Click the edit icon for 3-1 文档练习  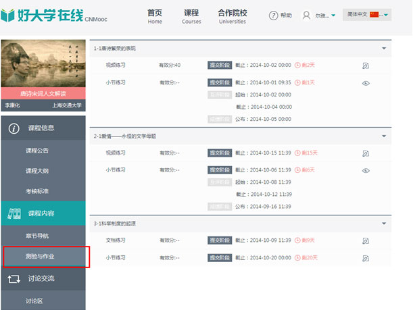366,240
